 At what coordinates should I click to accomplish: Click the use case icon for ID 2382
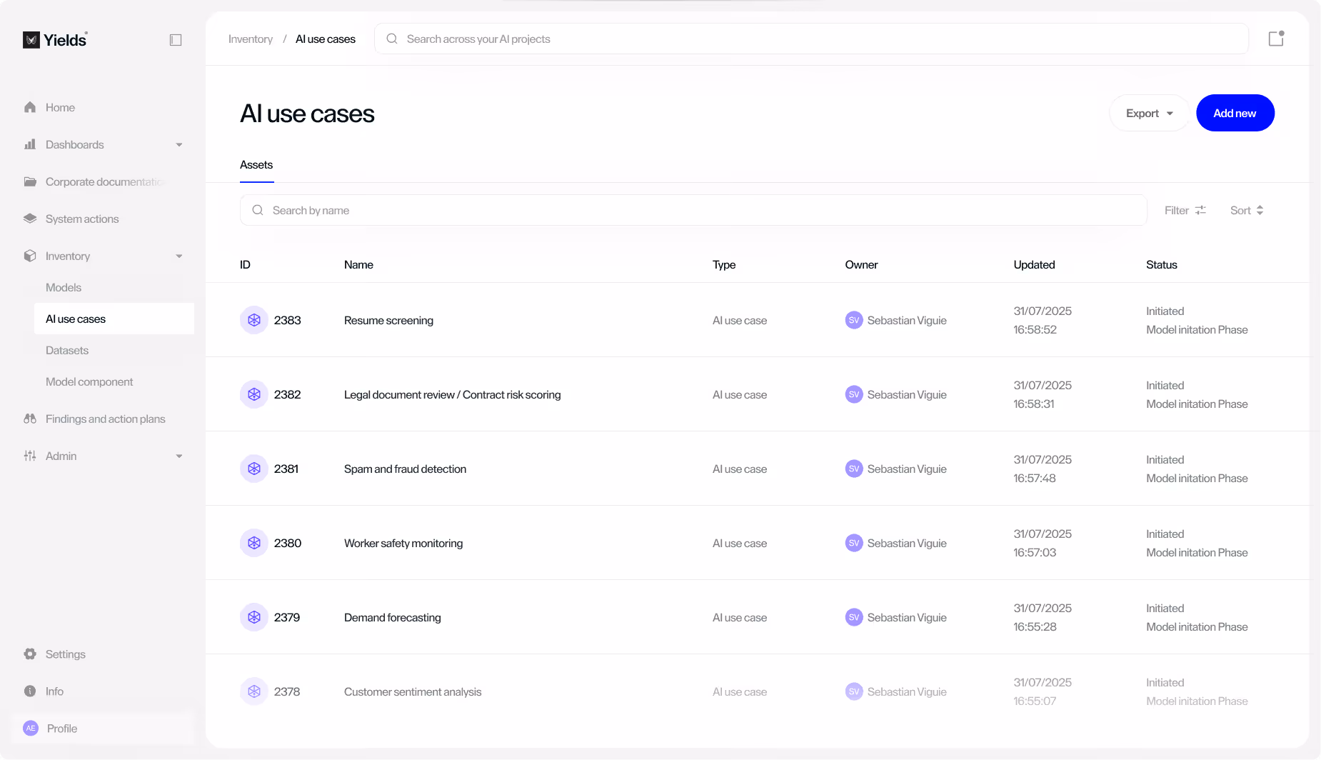pyautogui.click(x=254, y=394)
